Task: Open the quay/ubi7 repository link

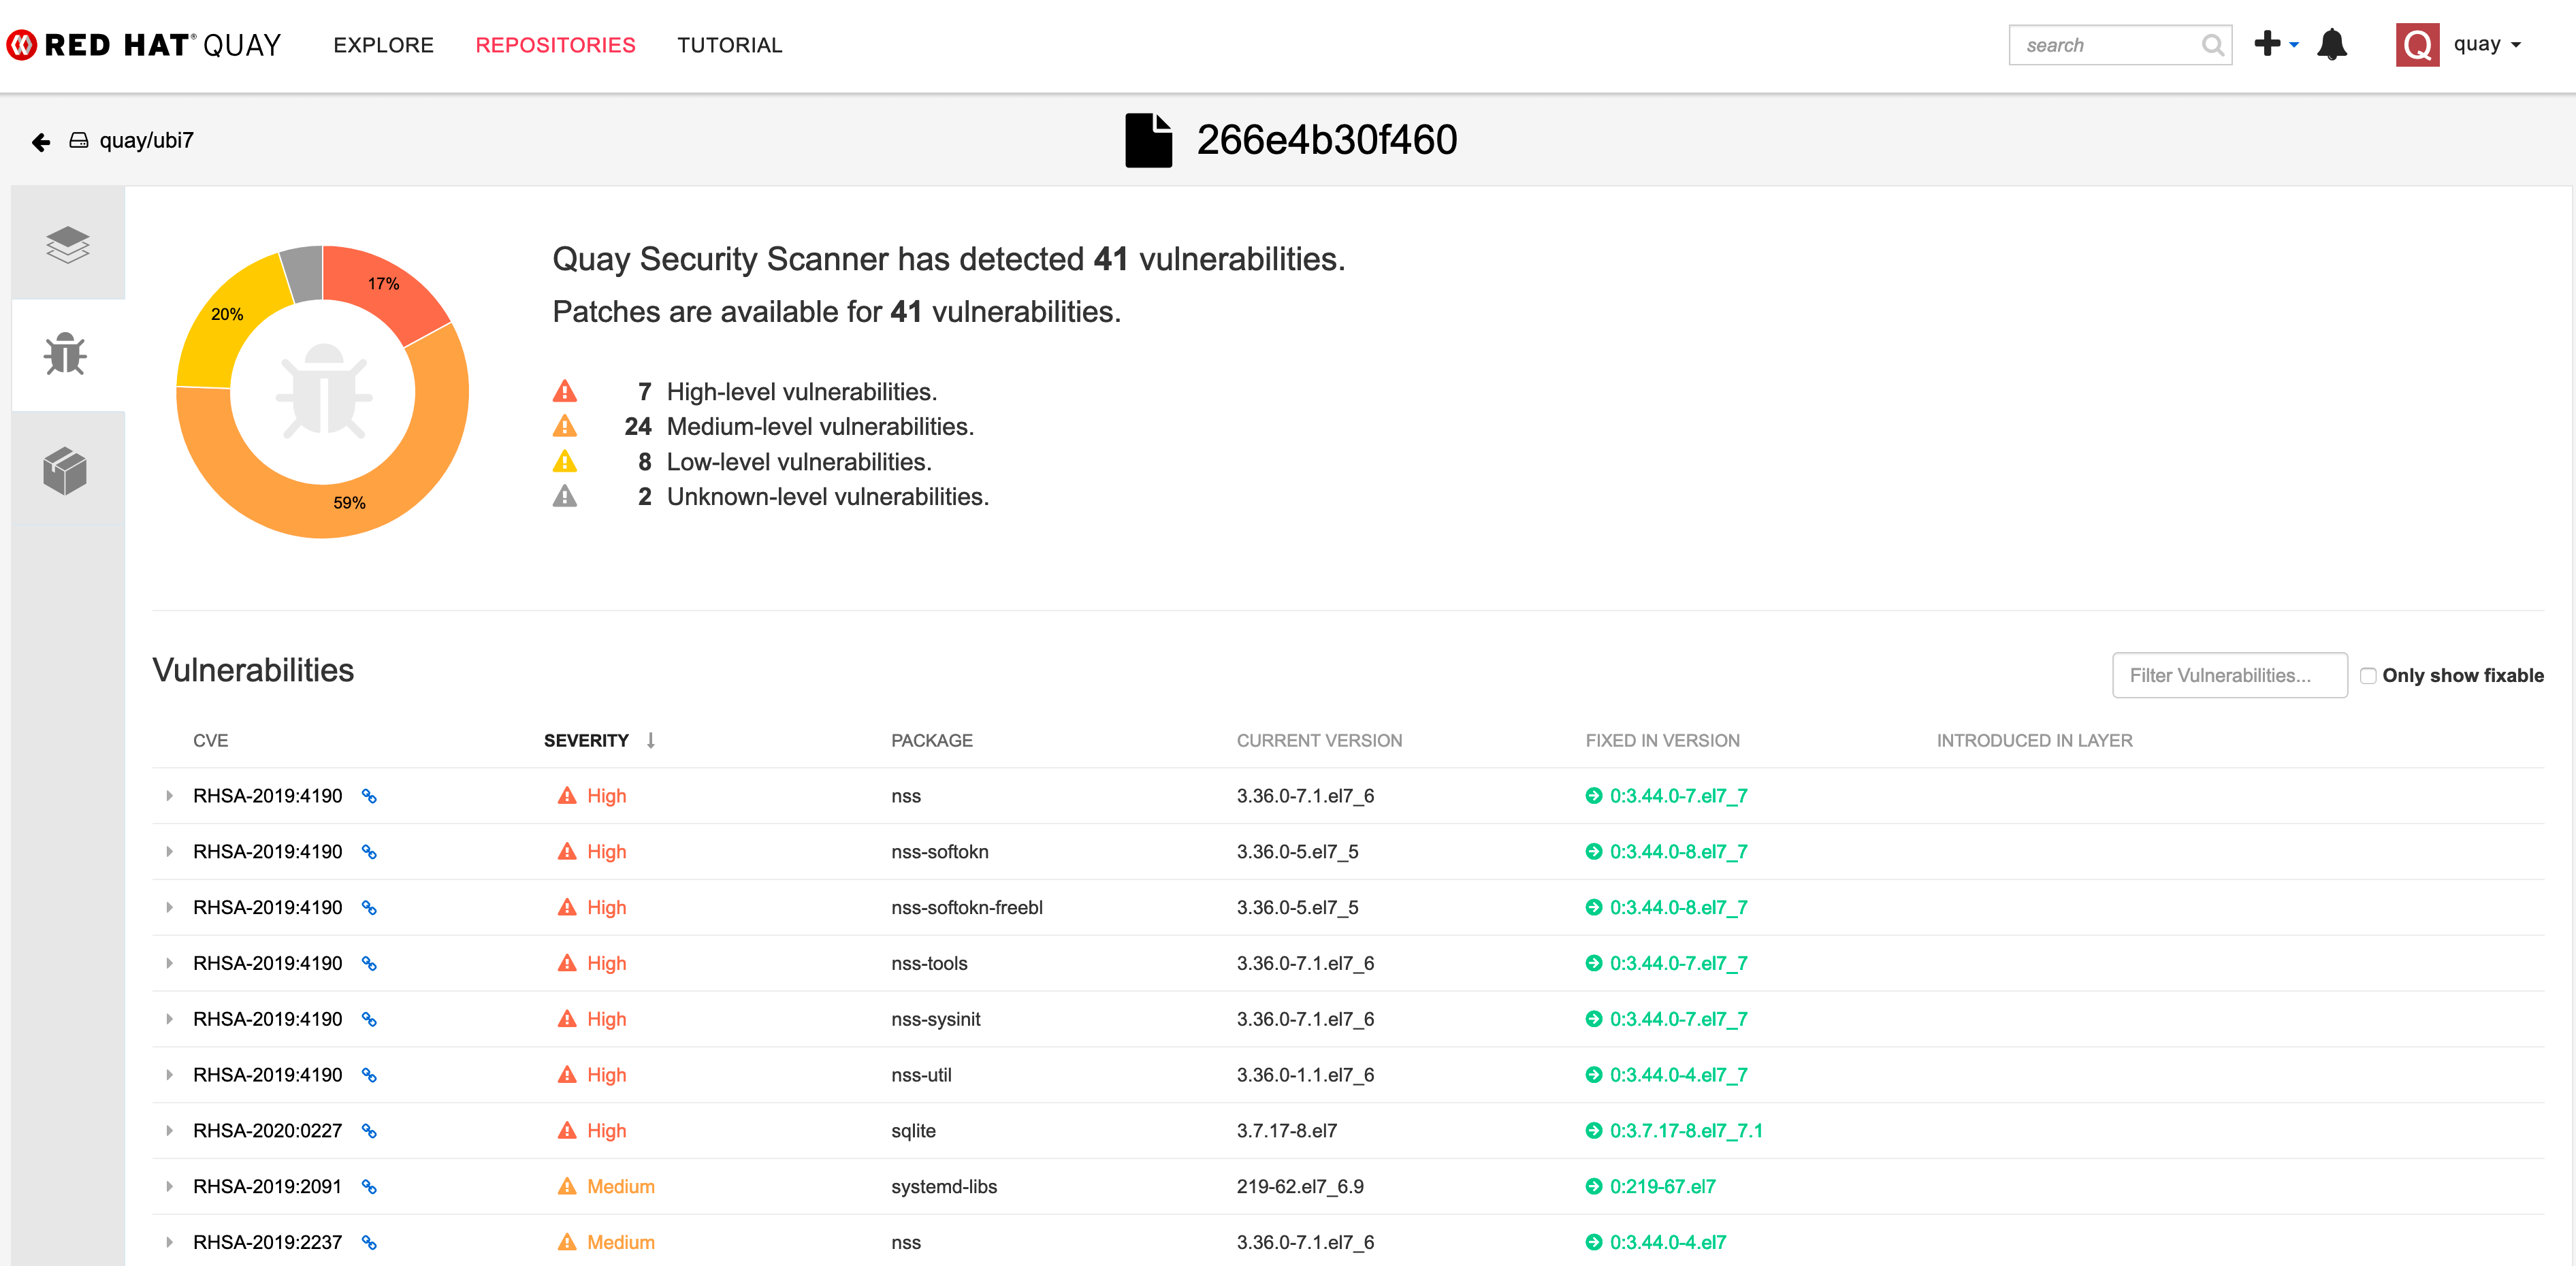Action: pyautogui.click(x=146, y=141)
